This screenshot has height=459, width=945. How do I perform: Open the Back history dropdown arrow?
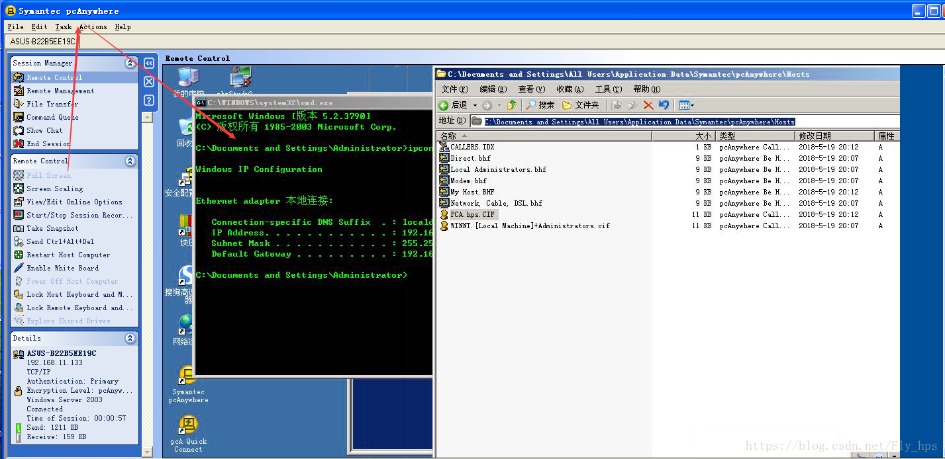tap(475, 105)
